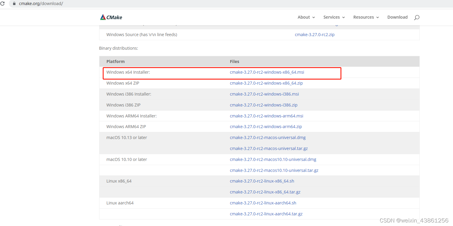Click the 'Files' column header

[235, 62]
